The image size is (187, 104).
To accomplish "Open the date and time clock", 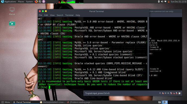I will tap(178, 2).
